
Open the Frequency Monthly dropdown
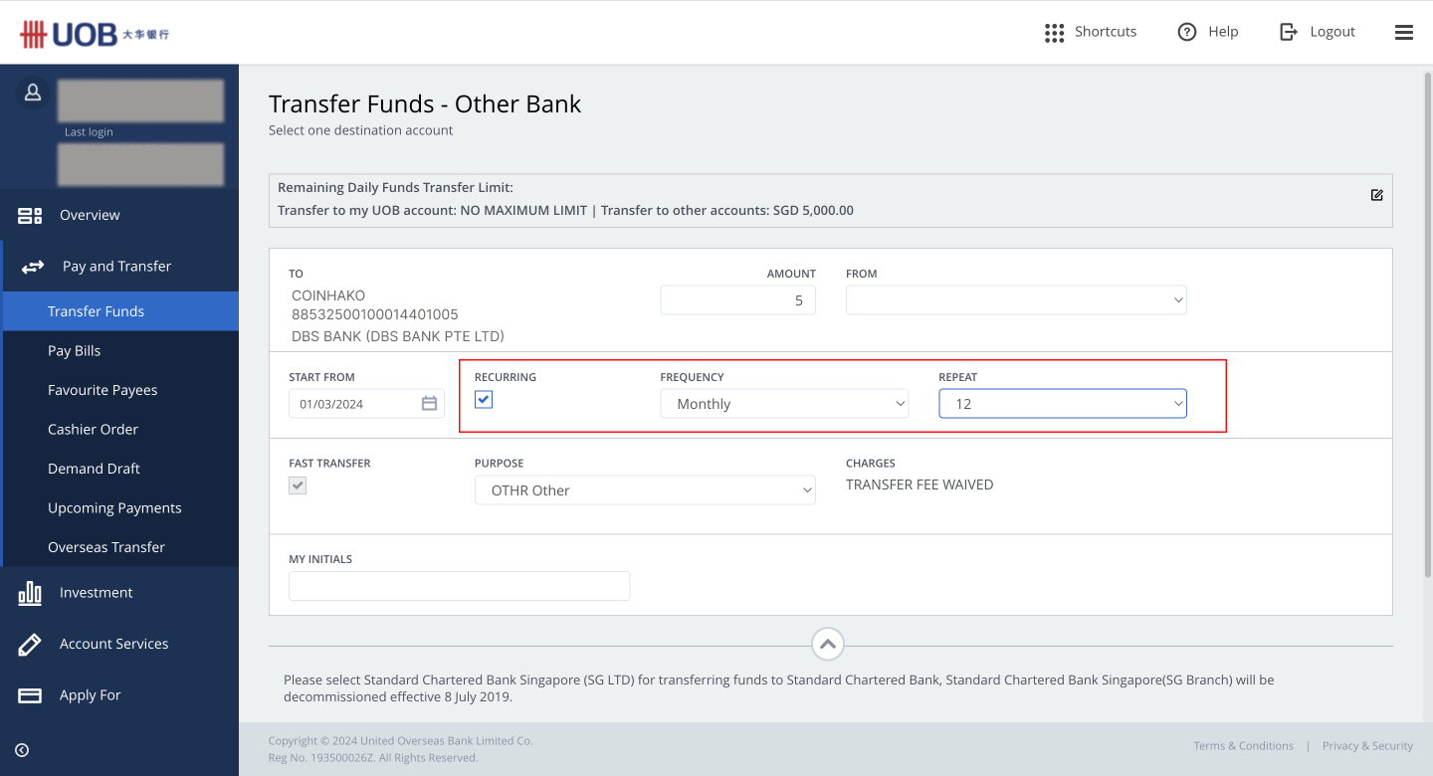[784, 403]
